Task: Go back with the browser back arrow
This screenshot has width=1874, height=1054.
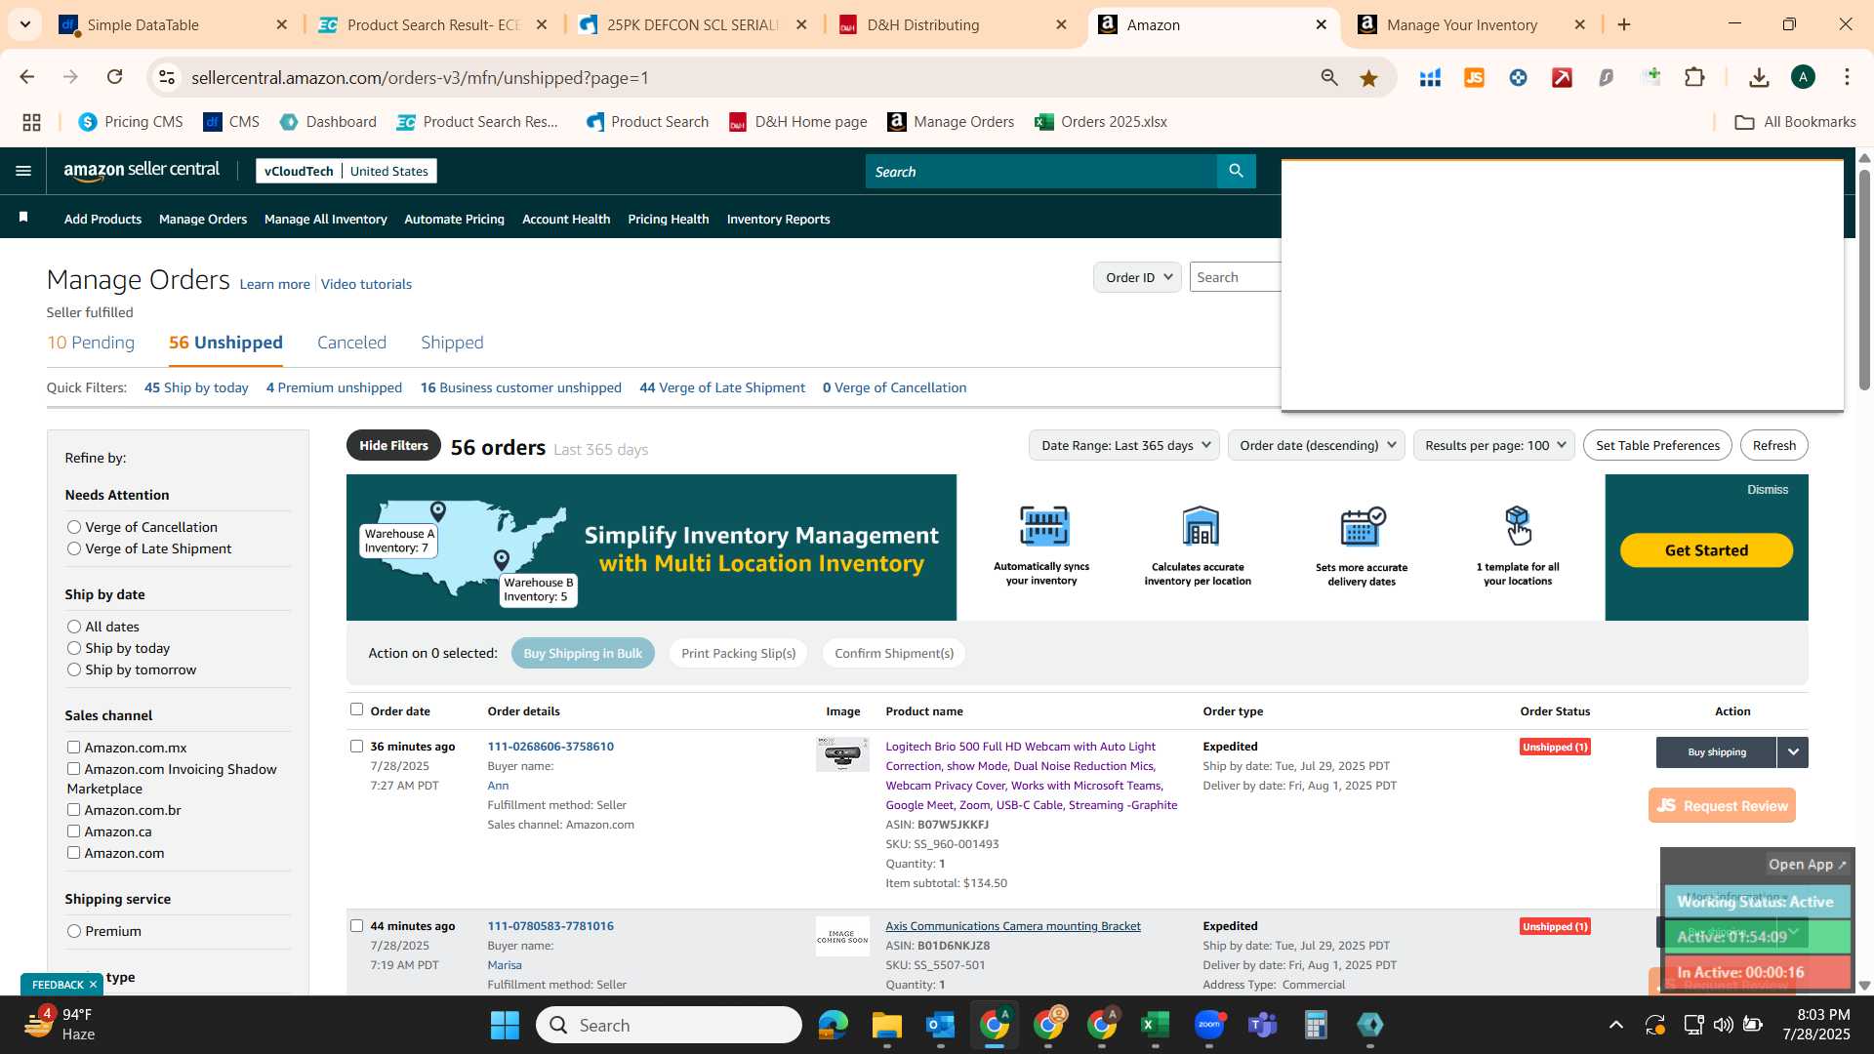Action: click(27, 77)
